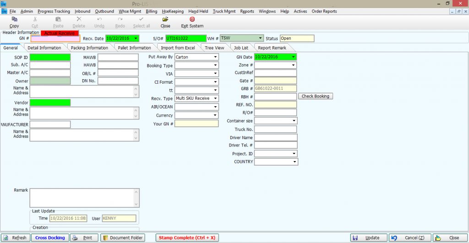Click the Your GN # field

[196, 124]
